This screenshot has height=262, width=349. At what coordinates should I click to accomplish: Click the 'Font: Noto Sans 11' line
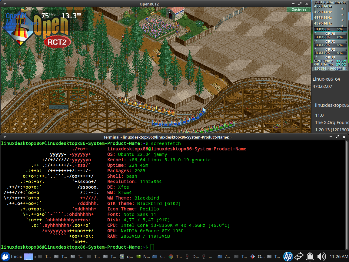(x=131, y=214)
